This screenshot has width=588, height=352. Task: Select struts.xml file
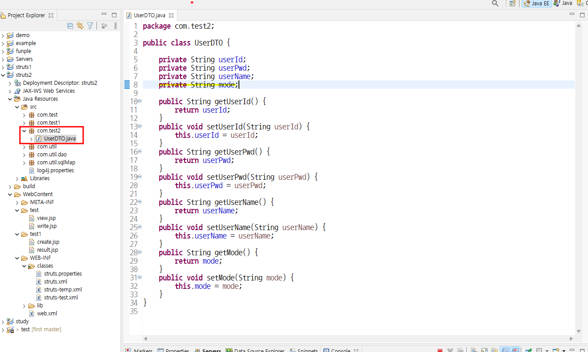coord(56,282)
